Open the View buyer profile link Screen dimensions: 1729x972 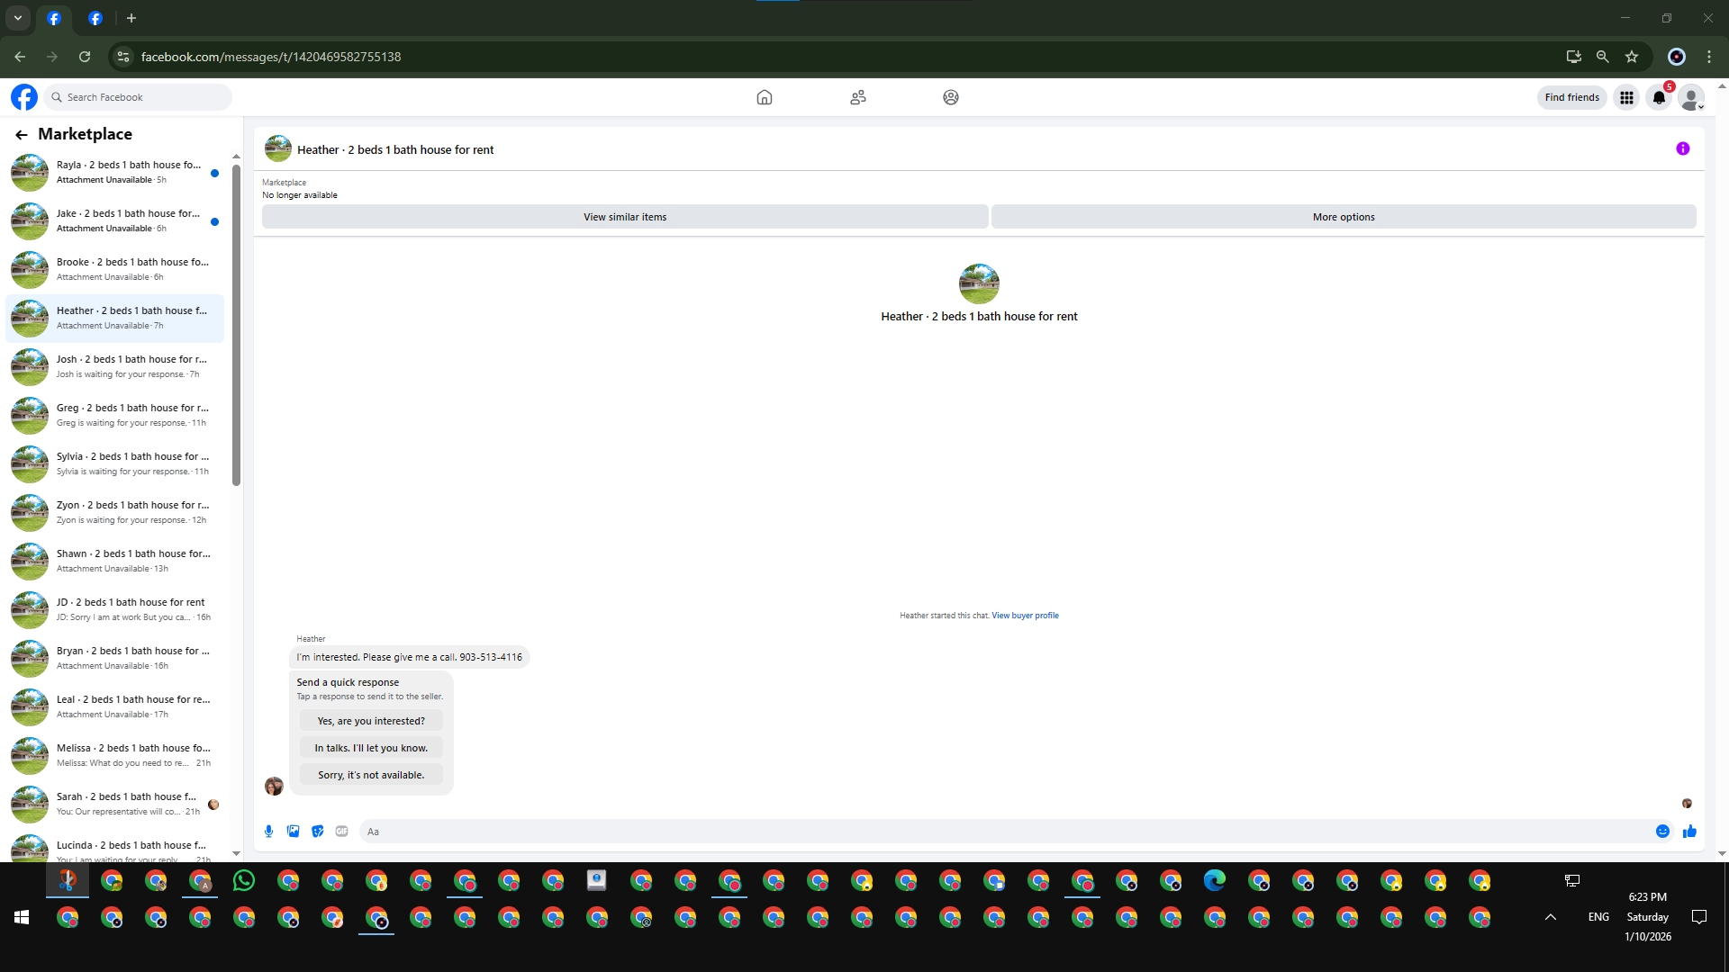pos(1025,616)
